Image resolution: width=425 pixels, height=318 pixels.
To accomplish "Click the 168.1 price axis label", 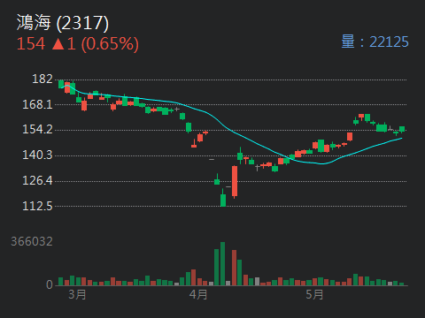I will (x=37, y=104).
